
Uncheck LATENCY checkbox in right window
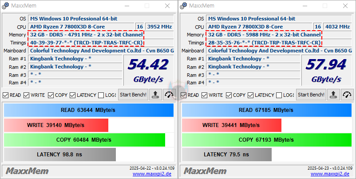pos(250,95)
